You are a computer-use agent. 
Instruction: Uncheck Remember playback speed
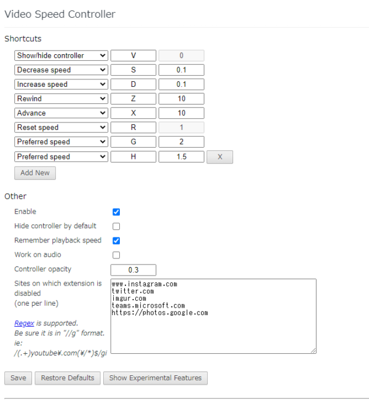pyautogui.click(x=116, y=241)
